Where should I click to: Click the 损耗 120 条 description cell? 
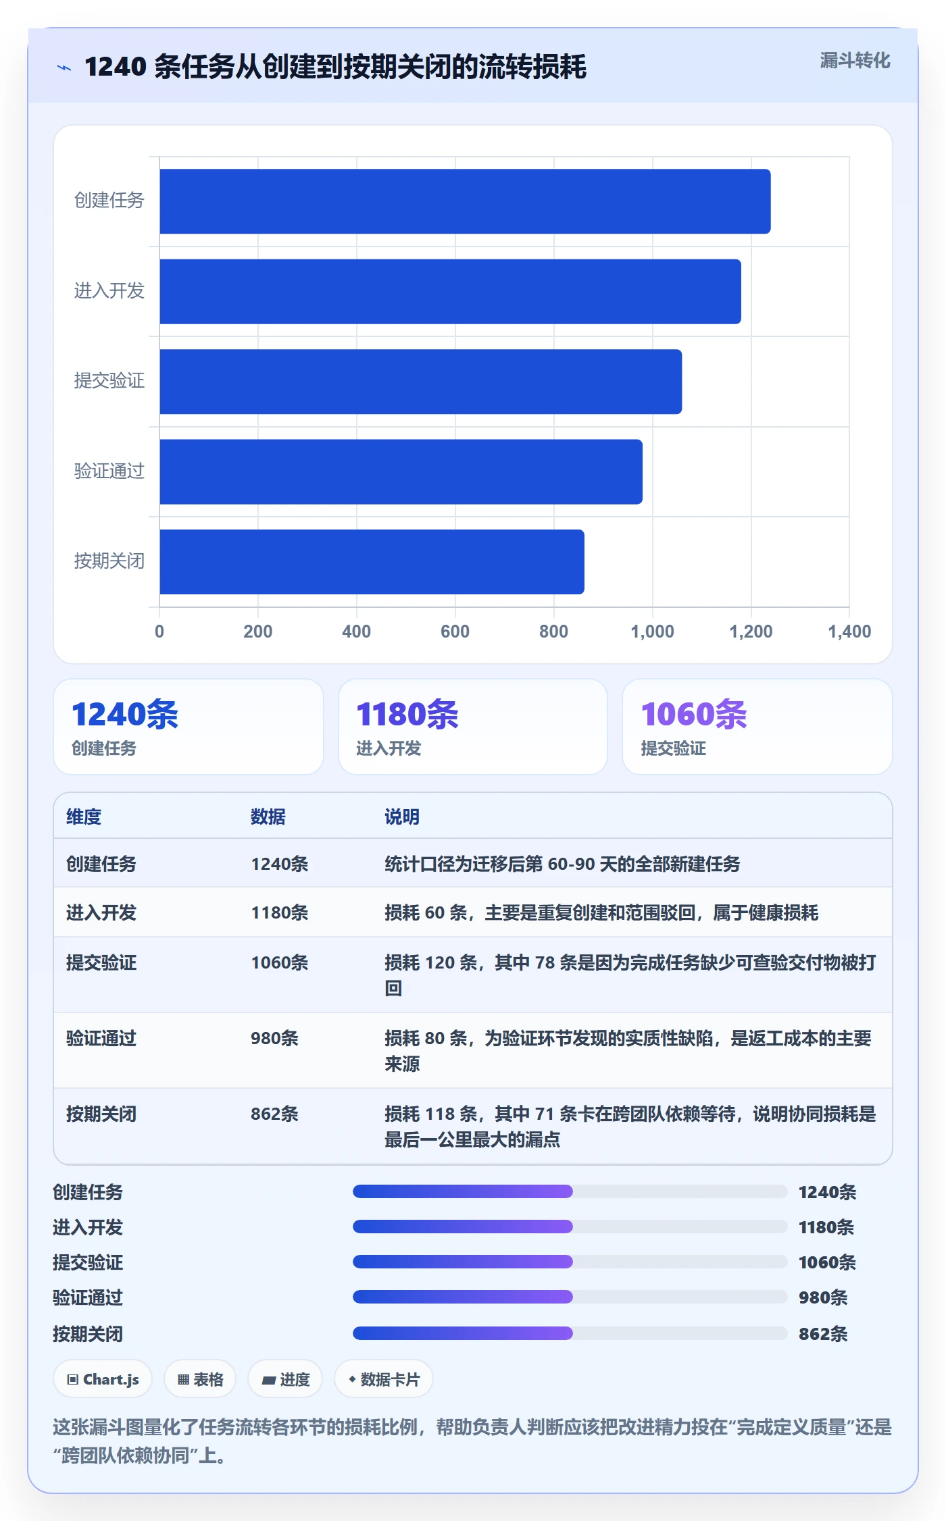[630, 975]
